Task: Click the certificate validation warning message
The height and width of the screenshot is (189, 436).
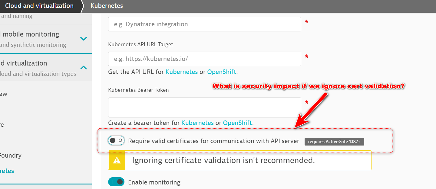Action: pyautogui.click(x=223, y=160)
